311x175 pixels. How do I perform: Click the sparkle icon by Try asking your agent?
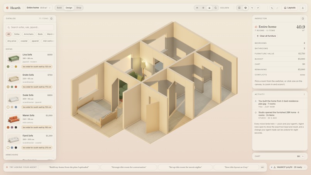[x=7, y=167]
